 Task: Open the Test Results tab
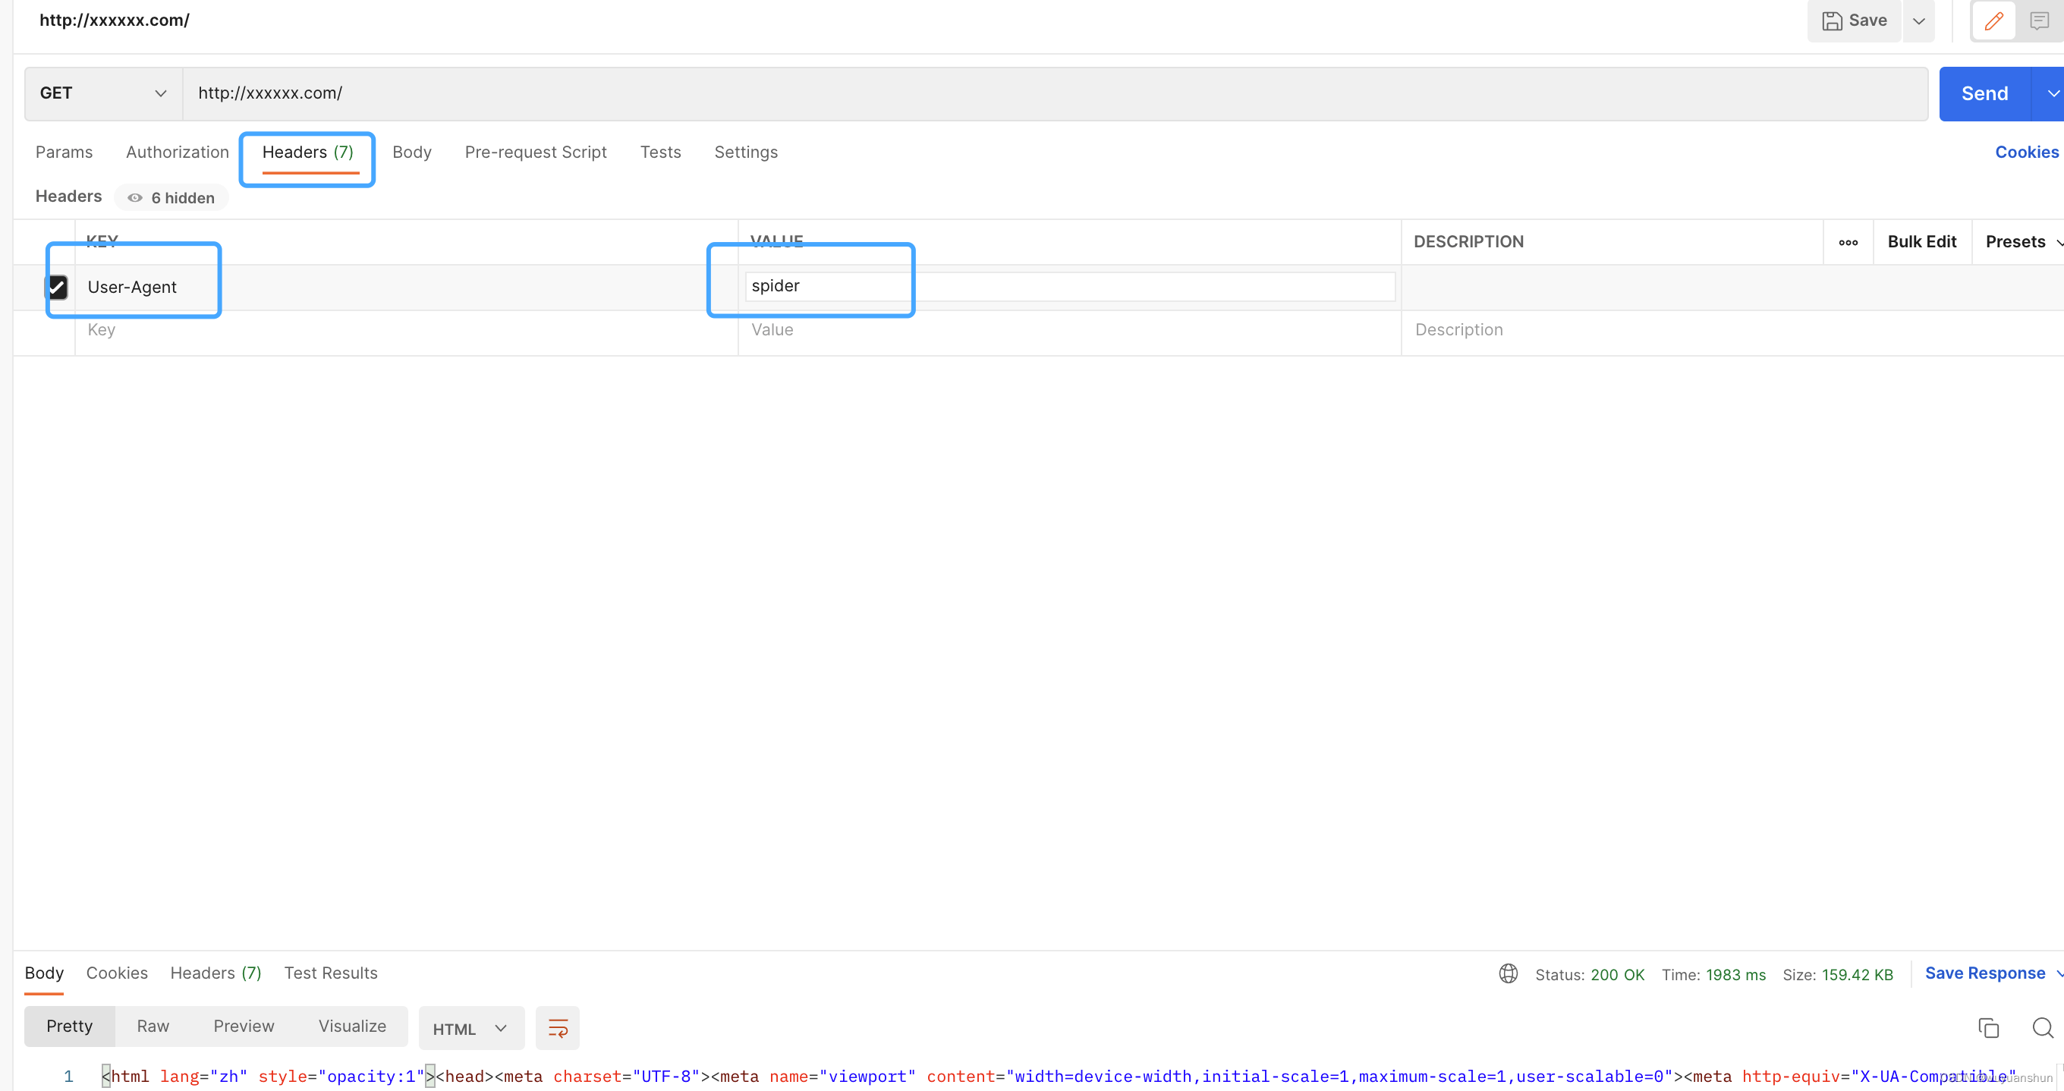point(331,973)
